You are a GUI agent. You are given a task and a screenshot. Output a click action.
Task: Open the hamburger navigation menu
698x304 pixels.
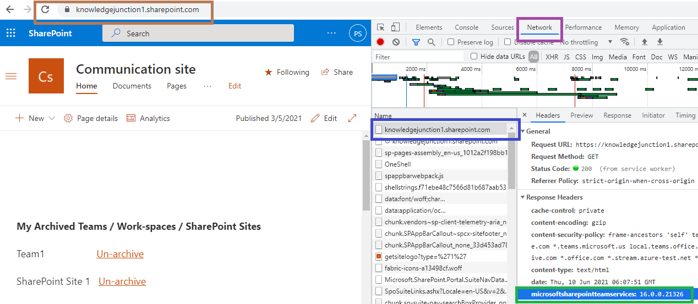11,76
